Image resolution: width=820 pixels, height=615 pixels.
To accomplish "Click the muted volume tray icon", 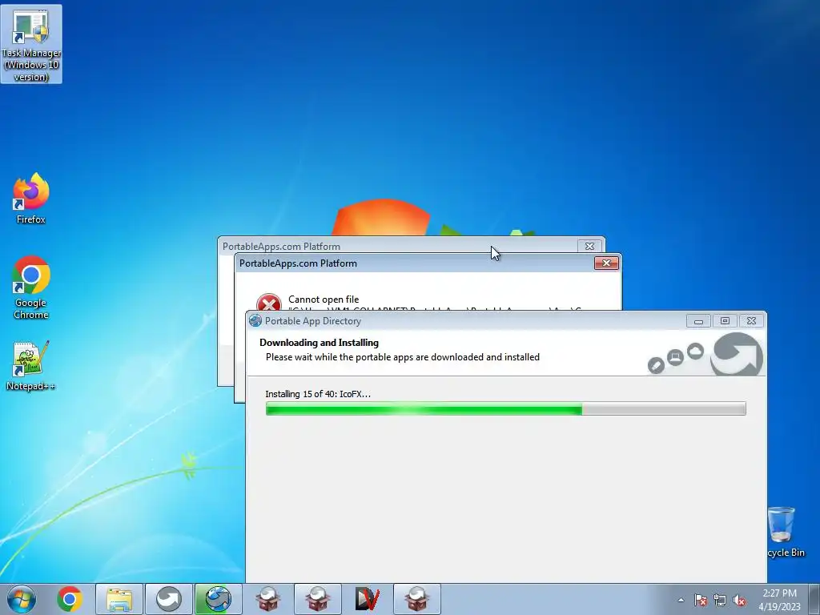I will click(739, 600).
